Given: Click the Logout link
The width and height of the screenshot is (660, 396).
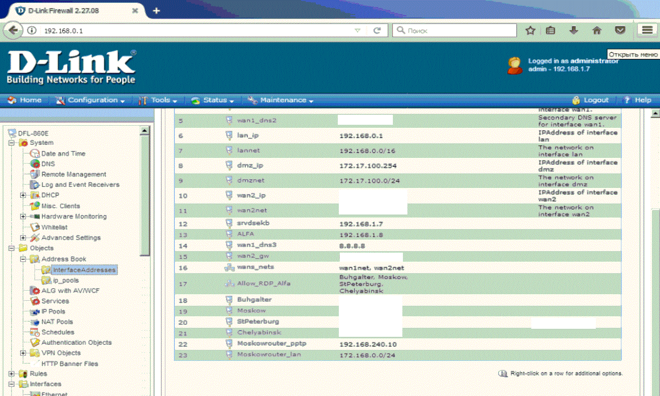Looking at the screenshot, I should (x=595, y=100).
